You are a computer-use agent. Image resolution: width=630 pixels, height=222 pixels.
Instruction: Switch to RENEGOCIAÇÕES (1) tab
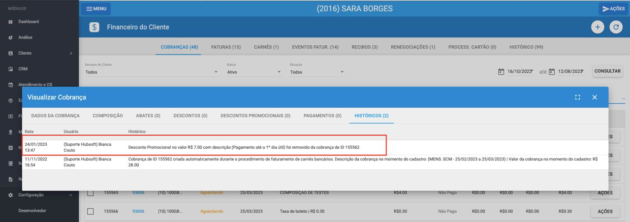click(x=413, y=47)
